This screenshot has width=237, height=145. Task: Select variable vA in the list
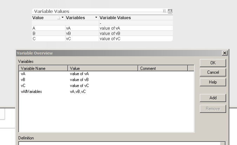[x=23, y=74]
